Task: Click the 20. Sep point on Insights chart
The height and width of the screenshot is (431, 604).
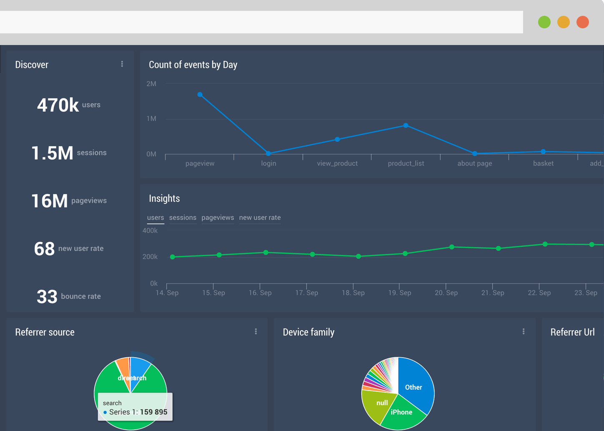Action: coord(452,247)
